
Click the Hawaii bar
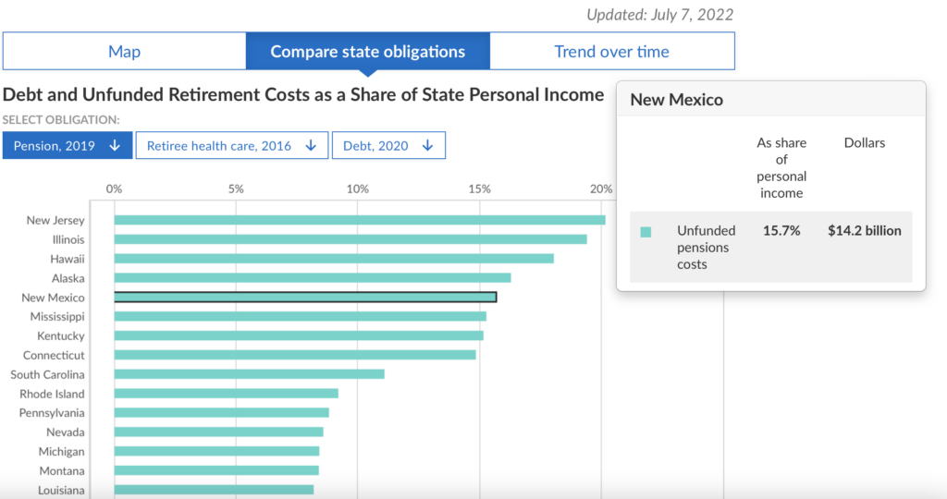point(334,259)
